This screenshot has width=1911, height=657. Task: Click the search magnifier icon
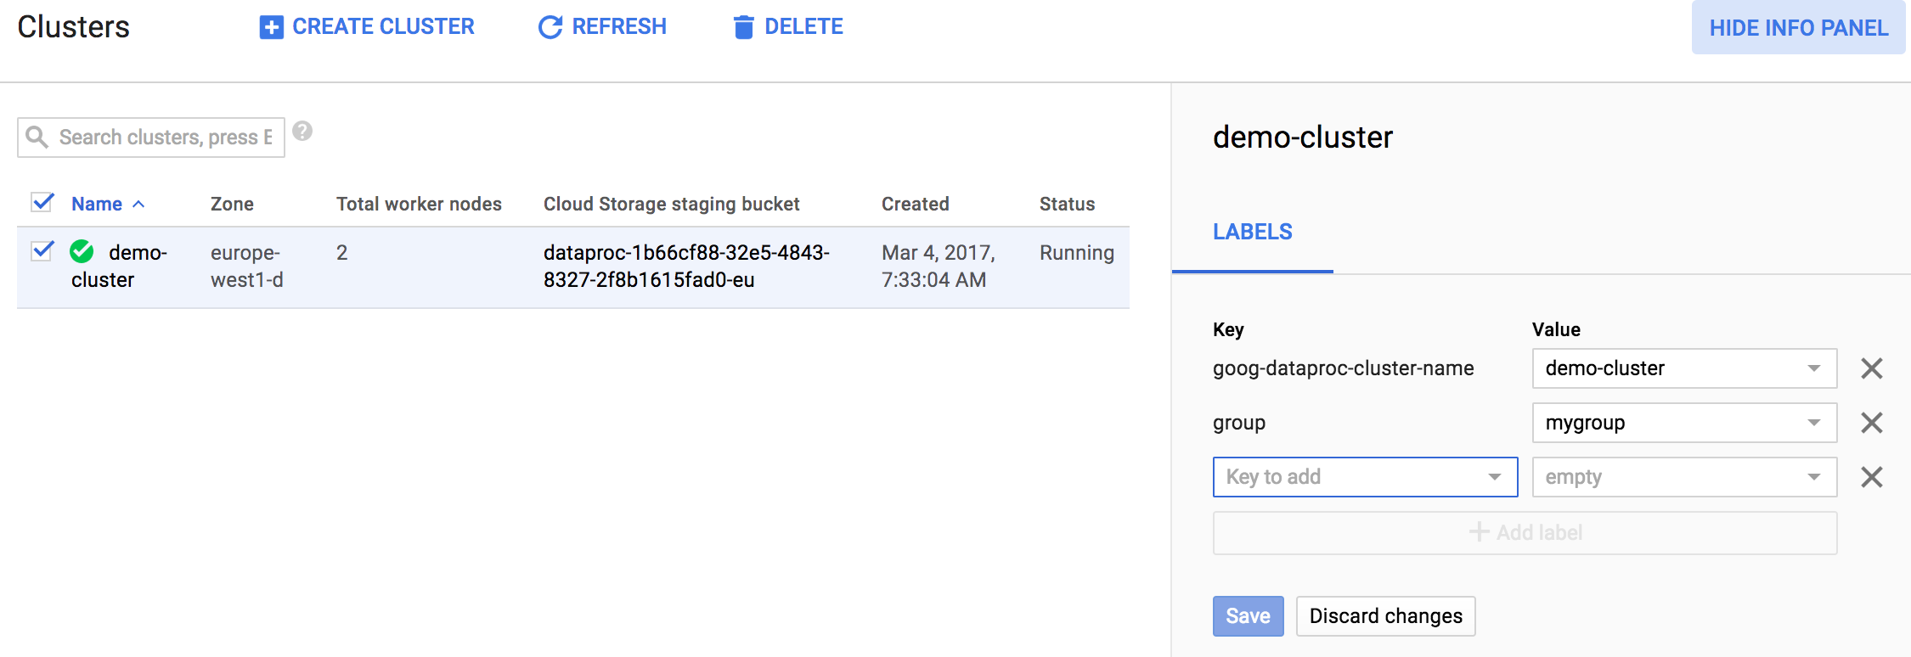pos(37,137)
